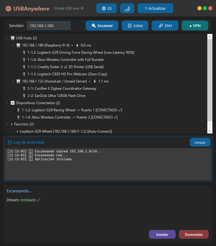Click the Desinstalar drivers button
216x246 pixels.
point(194,234)
